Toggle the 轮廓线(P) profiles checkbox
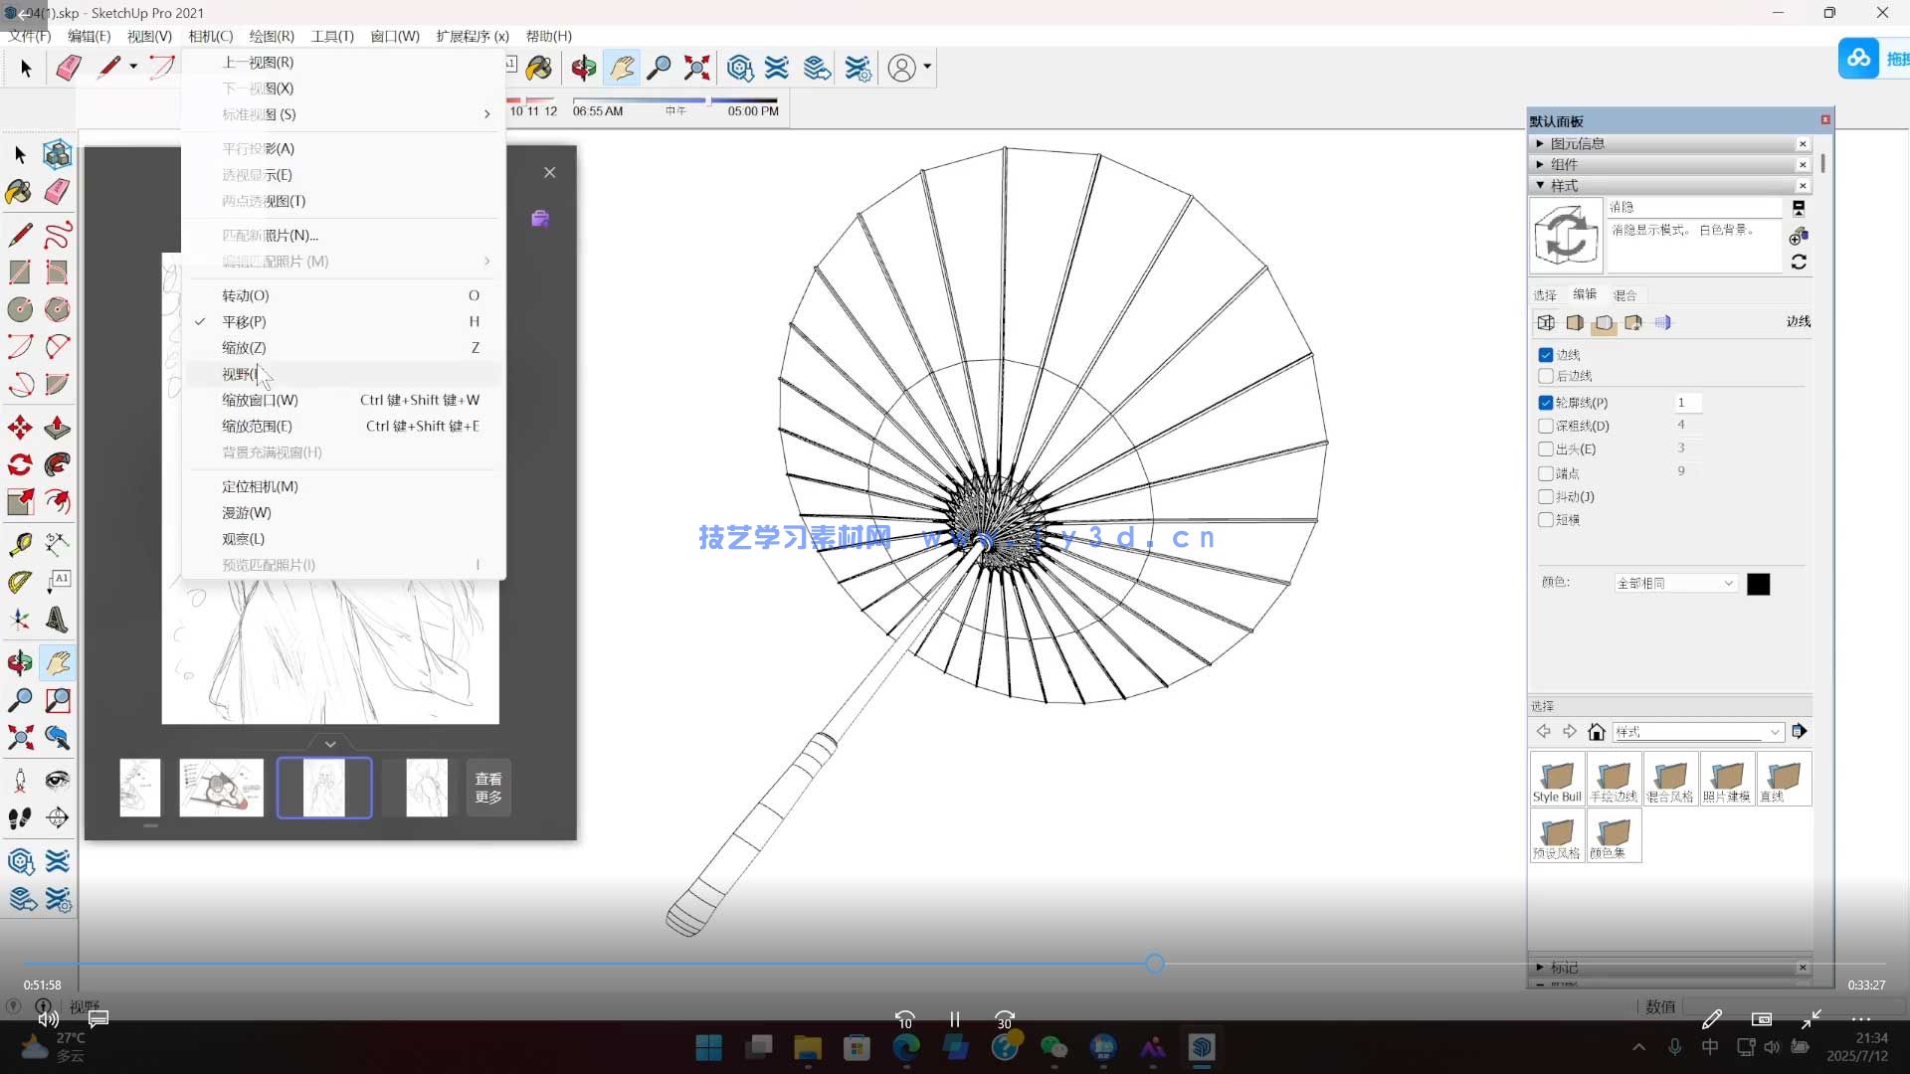This screenshot has width=1910, height=1074. click(1546, 403)
